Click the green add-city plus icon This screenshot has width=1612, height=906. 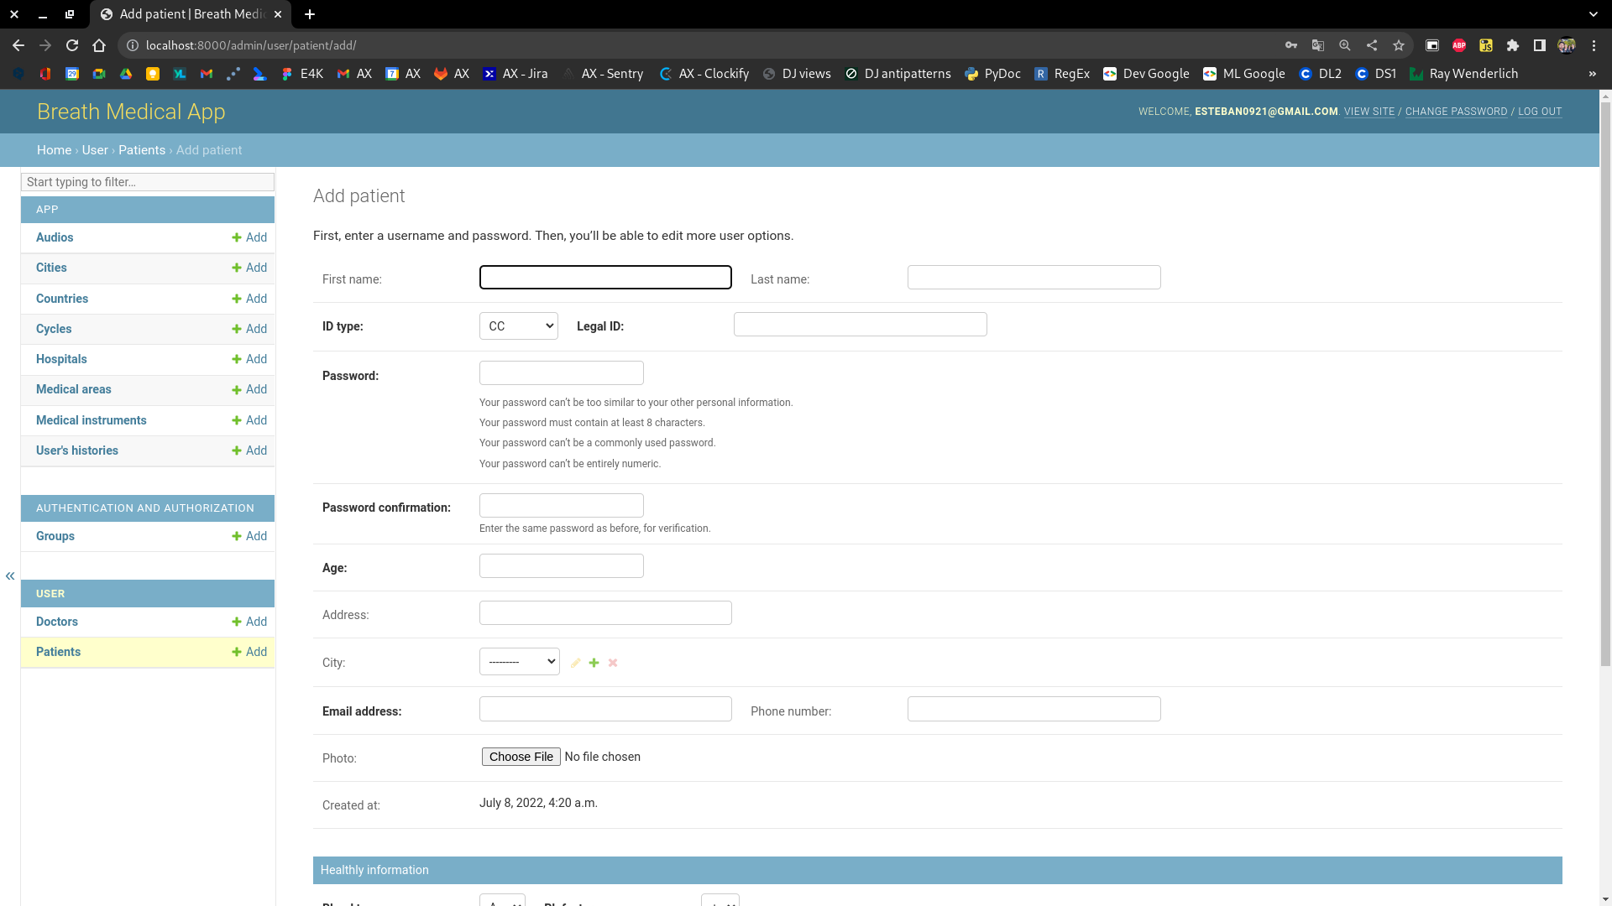594,663
